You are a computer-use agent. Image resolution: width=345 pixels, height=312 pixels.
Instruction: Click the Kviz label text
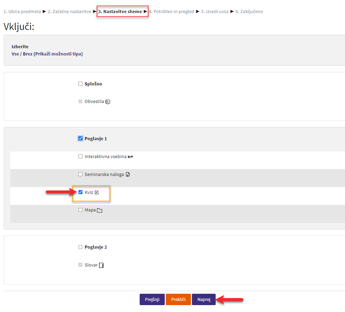(x=89, y=193)
